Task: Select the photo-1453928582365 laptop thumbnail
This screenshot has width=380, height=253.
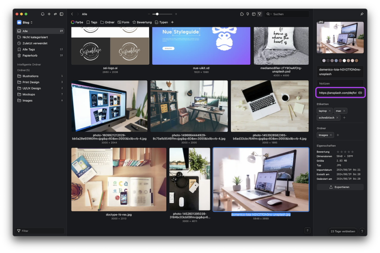Action: 270,106
